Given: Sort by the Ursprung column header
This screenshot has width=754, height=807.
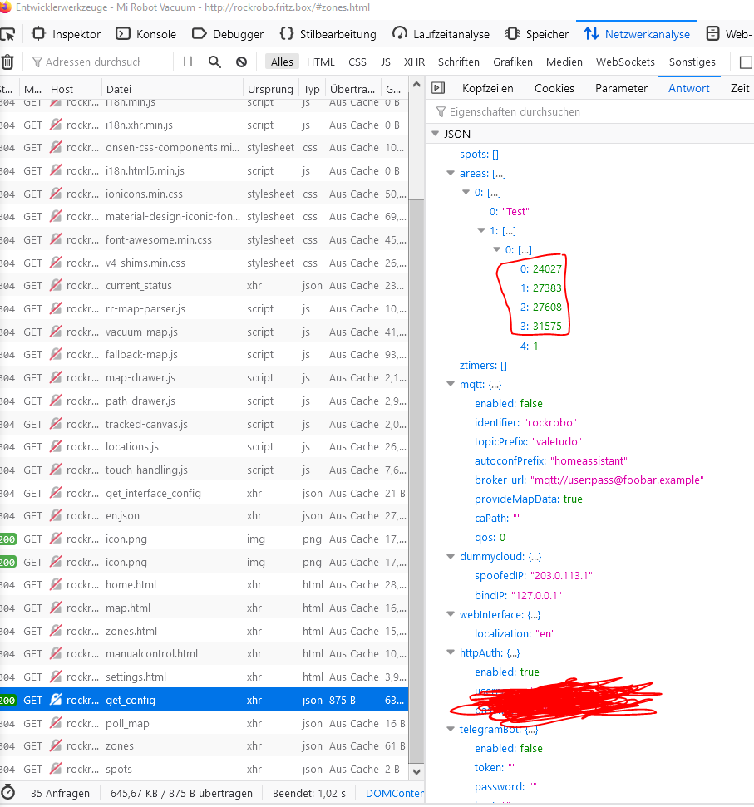Looking at the screenshot, I should click(270, 89).
